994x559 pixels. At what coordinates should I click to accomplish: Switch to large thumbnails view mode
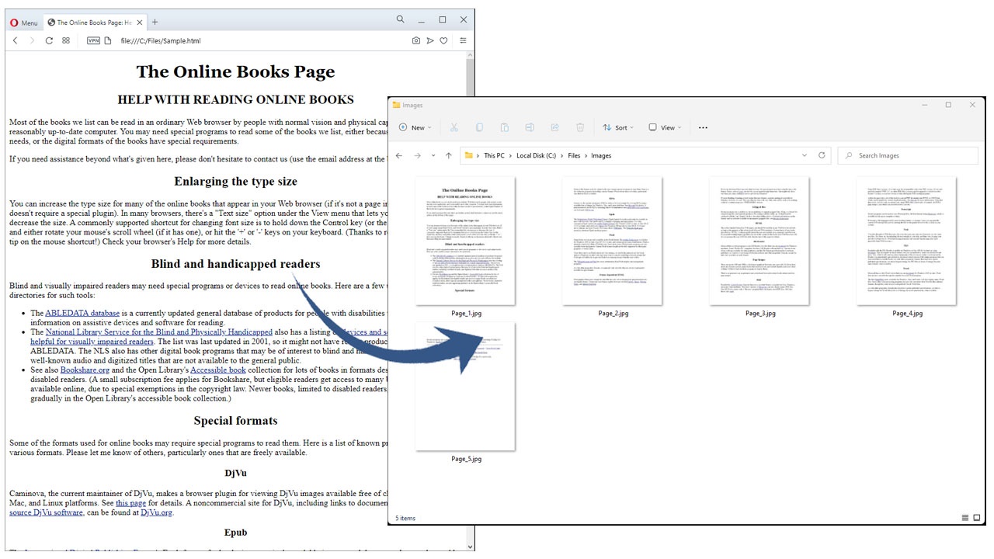(x=977, y=518)
